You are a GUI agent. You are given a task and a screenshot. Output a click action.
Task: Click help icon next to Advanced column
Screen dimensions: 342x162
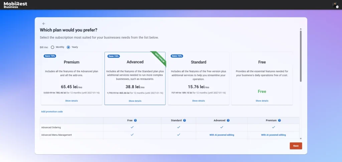(x=228, y=120)
